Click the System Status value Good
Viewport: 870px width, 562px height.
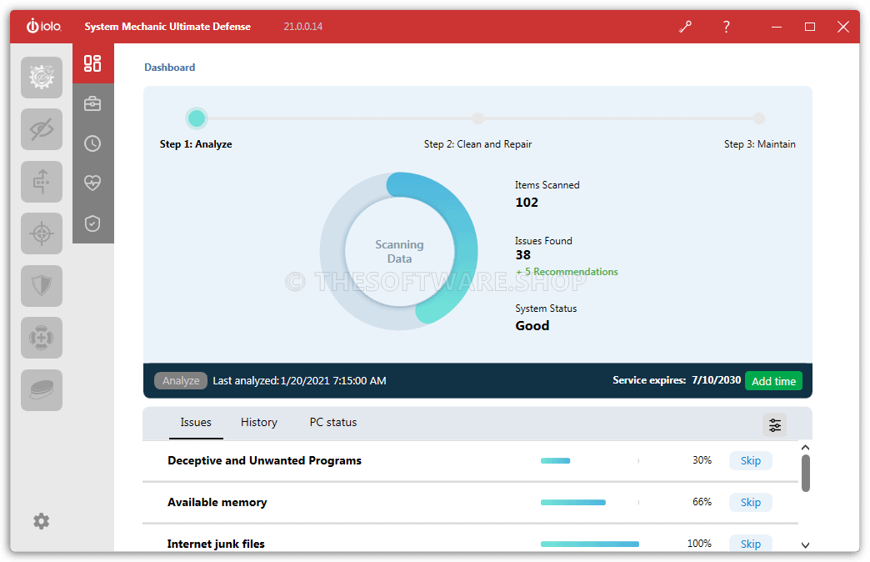(x=532, y=326)
